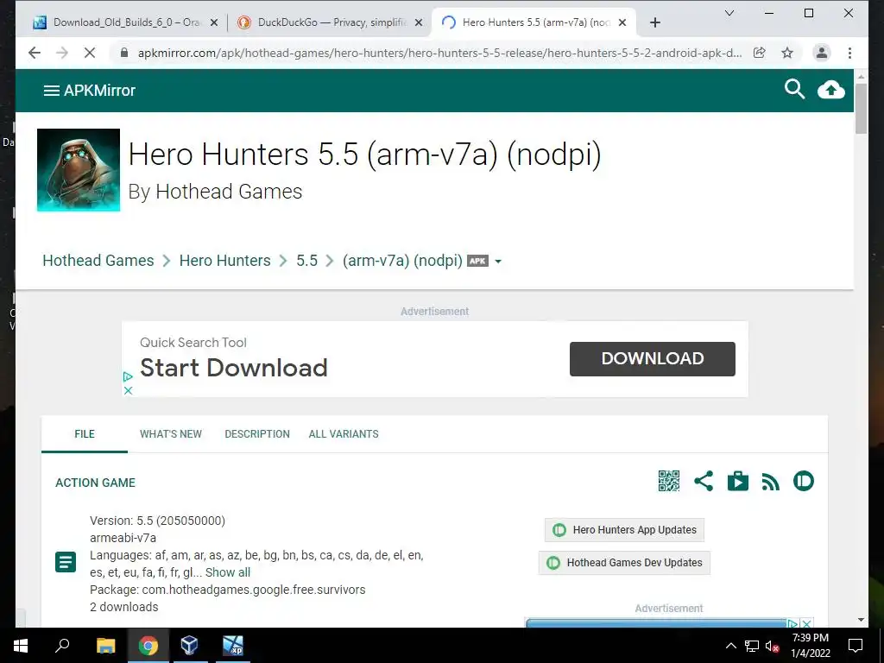Viewport: 884px width, 663px height.
Task: Click the RSS feed icon
Action: (x=770, y=482)
